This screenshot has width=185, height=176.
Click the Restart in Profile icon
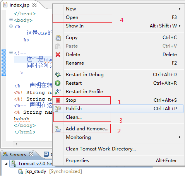pos(58,92)
